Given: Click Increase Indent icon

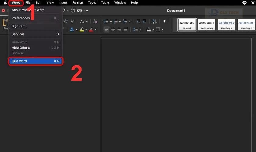Looking at the screenshot, I should (144, 22).
